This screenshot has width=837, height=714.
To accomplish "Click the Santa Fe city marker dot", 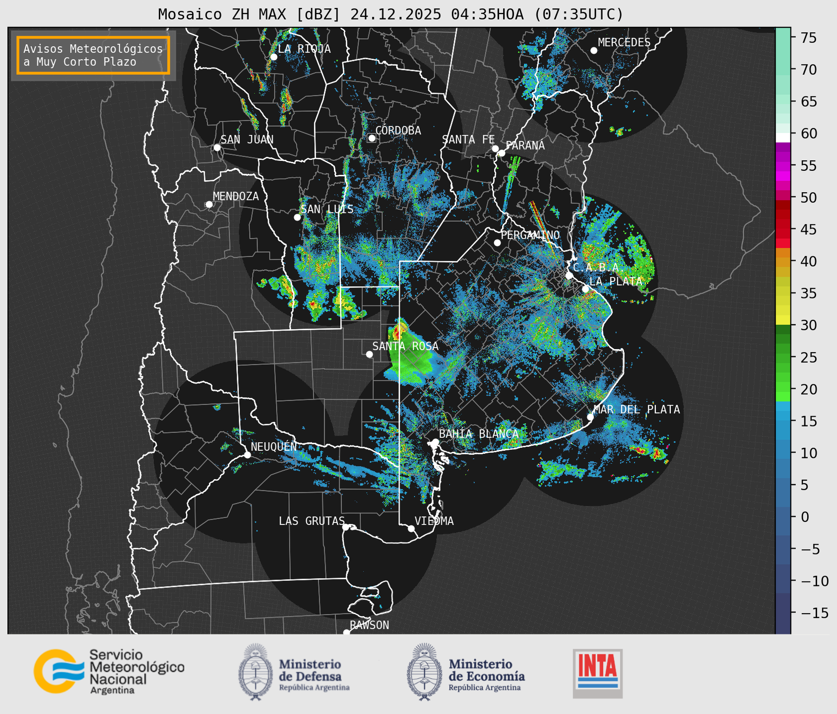I will point(495,148).
